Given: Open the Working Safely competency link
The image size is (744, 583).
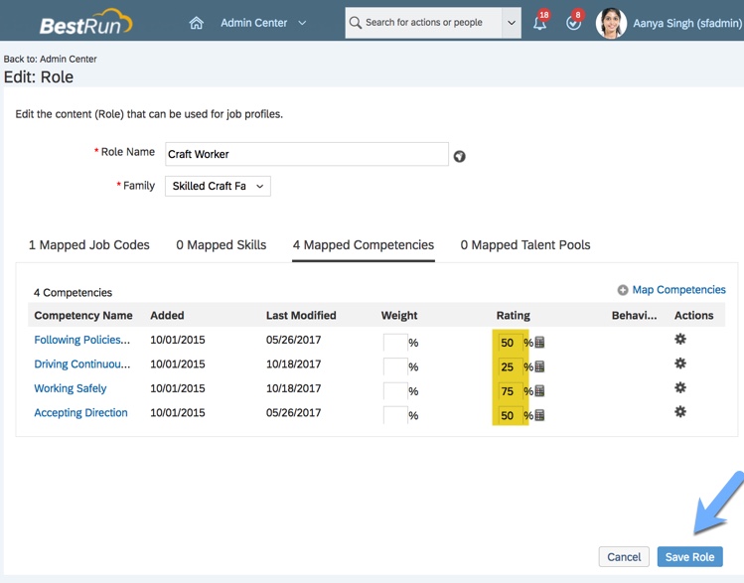Looking at the screenshot, I should tap(71, 388).
